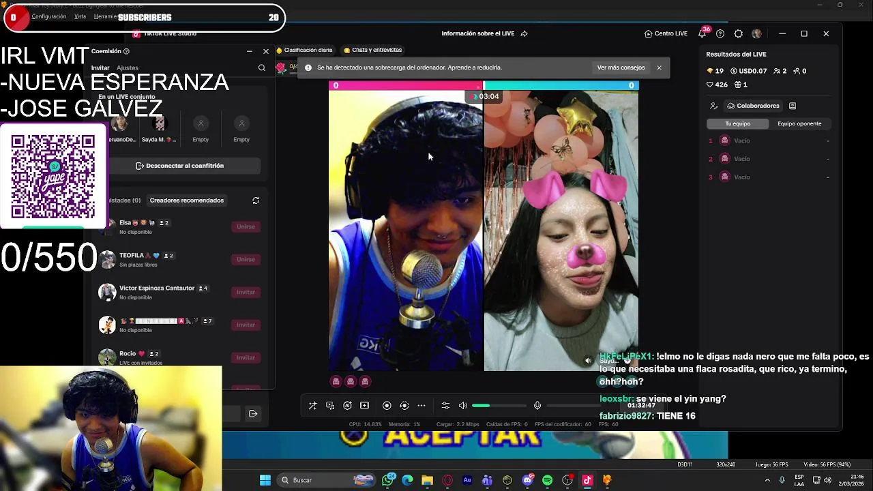
Task: Minimize the Coemisión panel
Action: pyautogui.click(x=250, y=51)
